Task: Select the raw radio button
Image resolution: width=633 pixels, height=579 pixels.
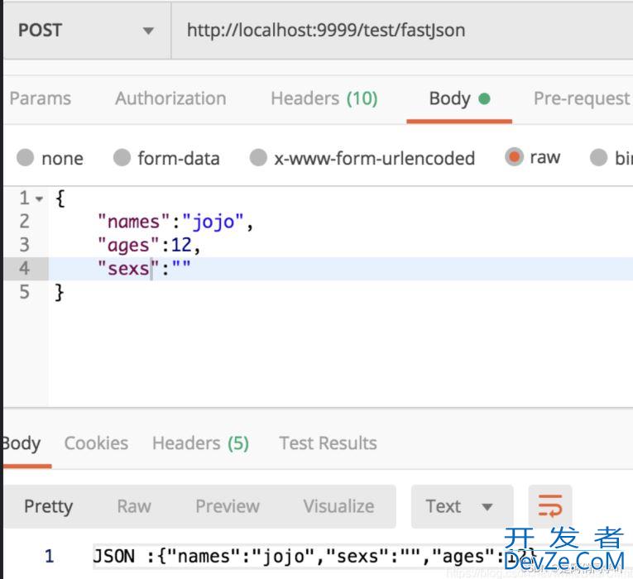Action: (514, 157)
